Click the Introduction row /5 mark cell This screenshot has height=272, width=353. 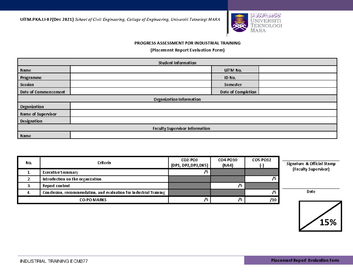(x=262, y=179)
